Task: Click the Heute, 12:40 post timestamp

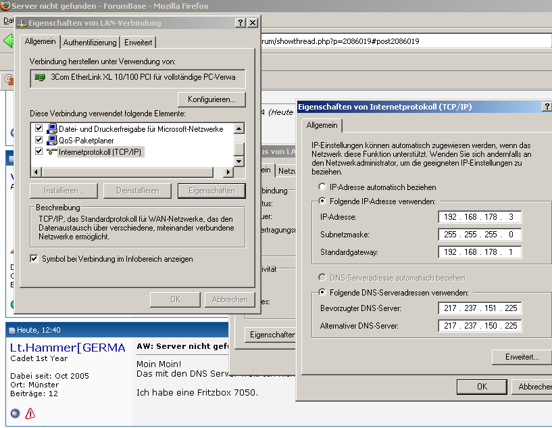Action: [39, 330]
